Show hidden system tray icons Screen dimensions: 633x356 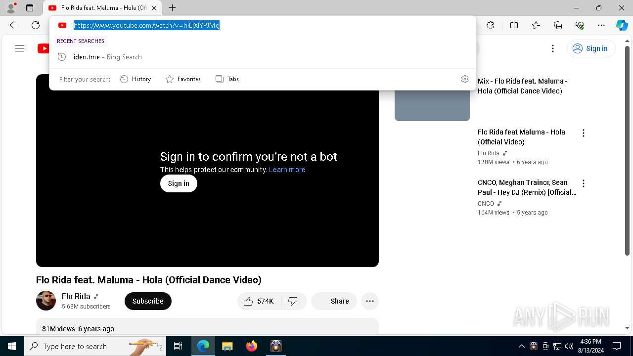pos(521,346)
